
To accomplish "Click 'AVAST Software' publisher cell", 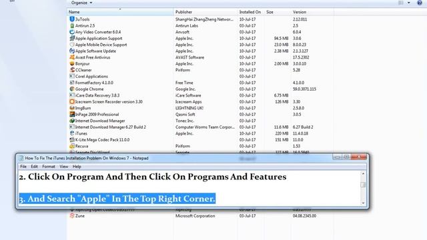I will coord(189,57).
